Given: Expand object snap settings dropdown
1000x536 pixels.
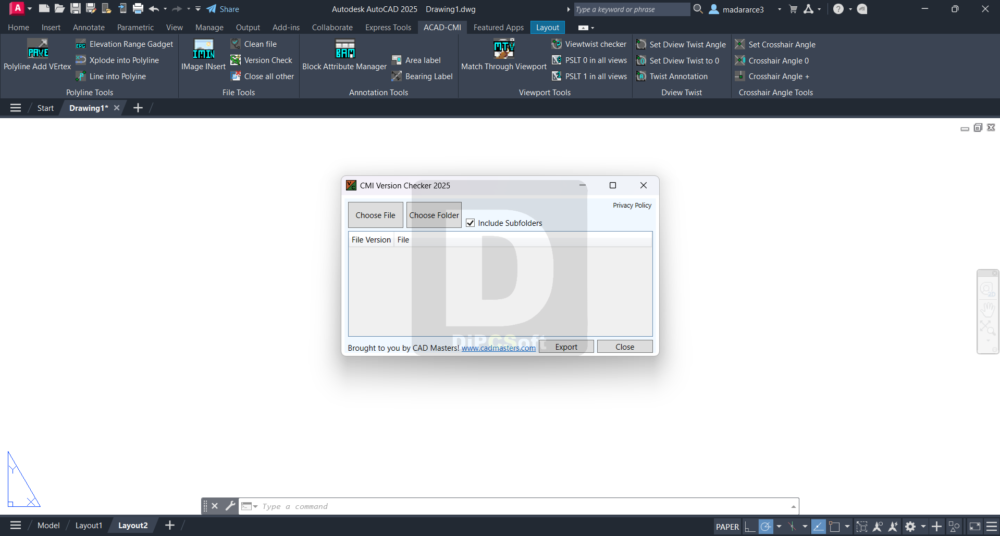Looking at the screenshot, I should click(x=847, y=527).
